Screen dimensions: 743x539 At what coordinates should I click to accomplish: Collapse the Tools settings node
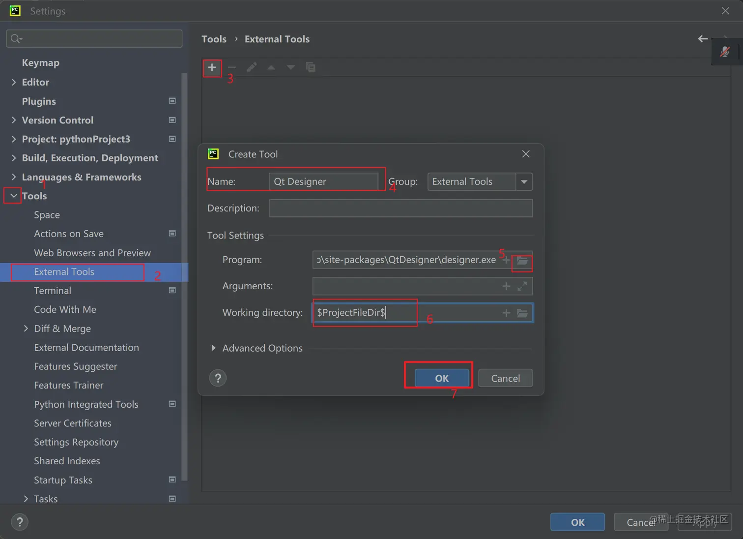click(14, 196)
